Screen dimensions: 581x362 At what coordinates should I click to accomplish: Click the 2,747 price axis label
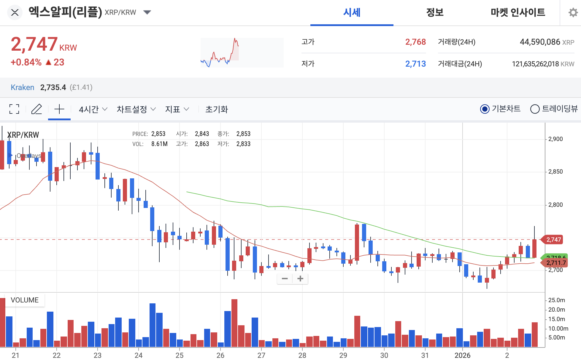pyautogui.click(x=554, y=240)
